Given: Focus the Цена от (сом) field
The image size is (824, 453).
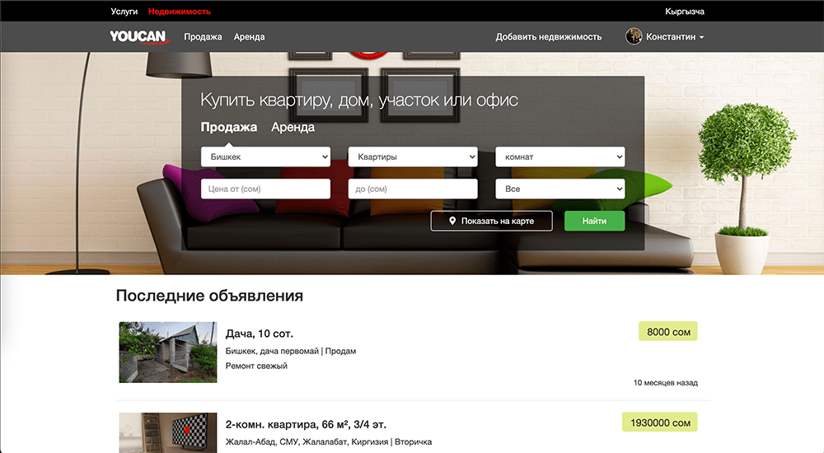Looking at the screenshot, I should coord(266,189).
